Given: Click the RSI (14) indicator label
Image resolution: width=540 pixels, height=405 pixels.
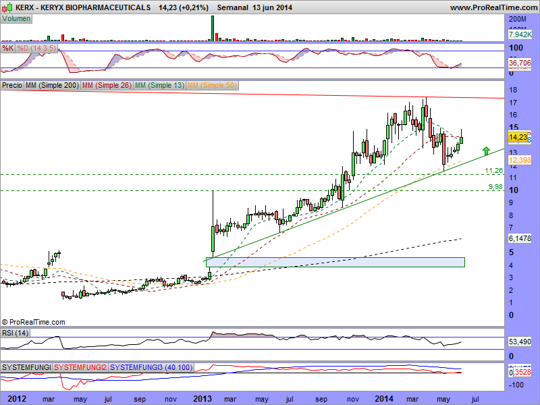Looking at the screenshot, I should (x=15, y=333).
